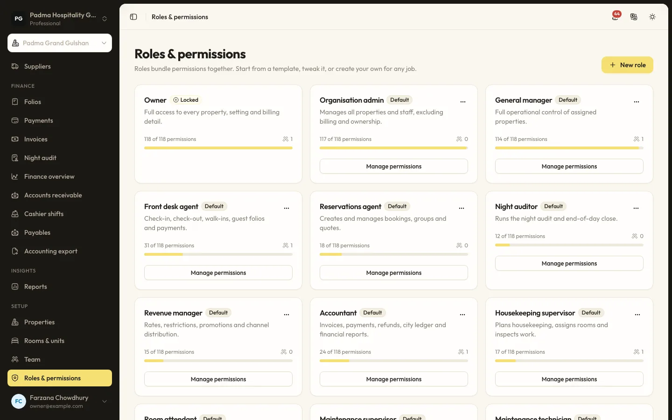Click the Locked badge on Owner card

[186, 100]
